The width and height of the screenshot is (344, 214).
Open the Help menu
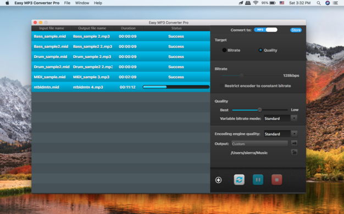98,3
